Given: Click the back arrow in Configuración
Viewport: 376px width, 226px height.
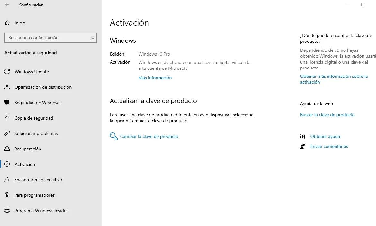Looking at the screenshot, I should tap(7, 5).
